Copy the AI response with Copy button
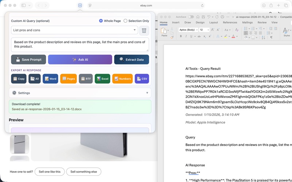 point(19,79)
